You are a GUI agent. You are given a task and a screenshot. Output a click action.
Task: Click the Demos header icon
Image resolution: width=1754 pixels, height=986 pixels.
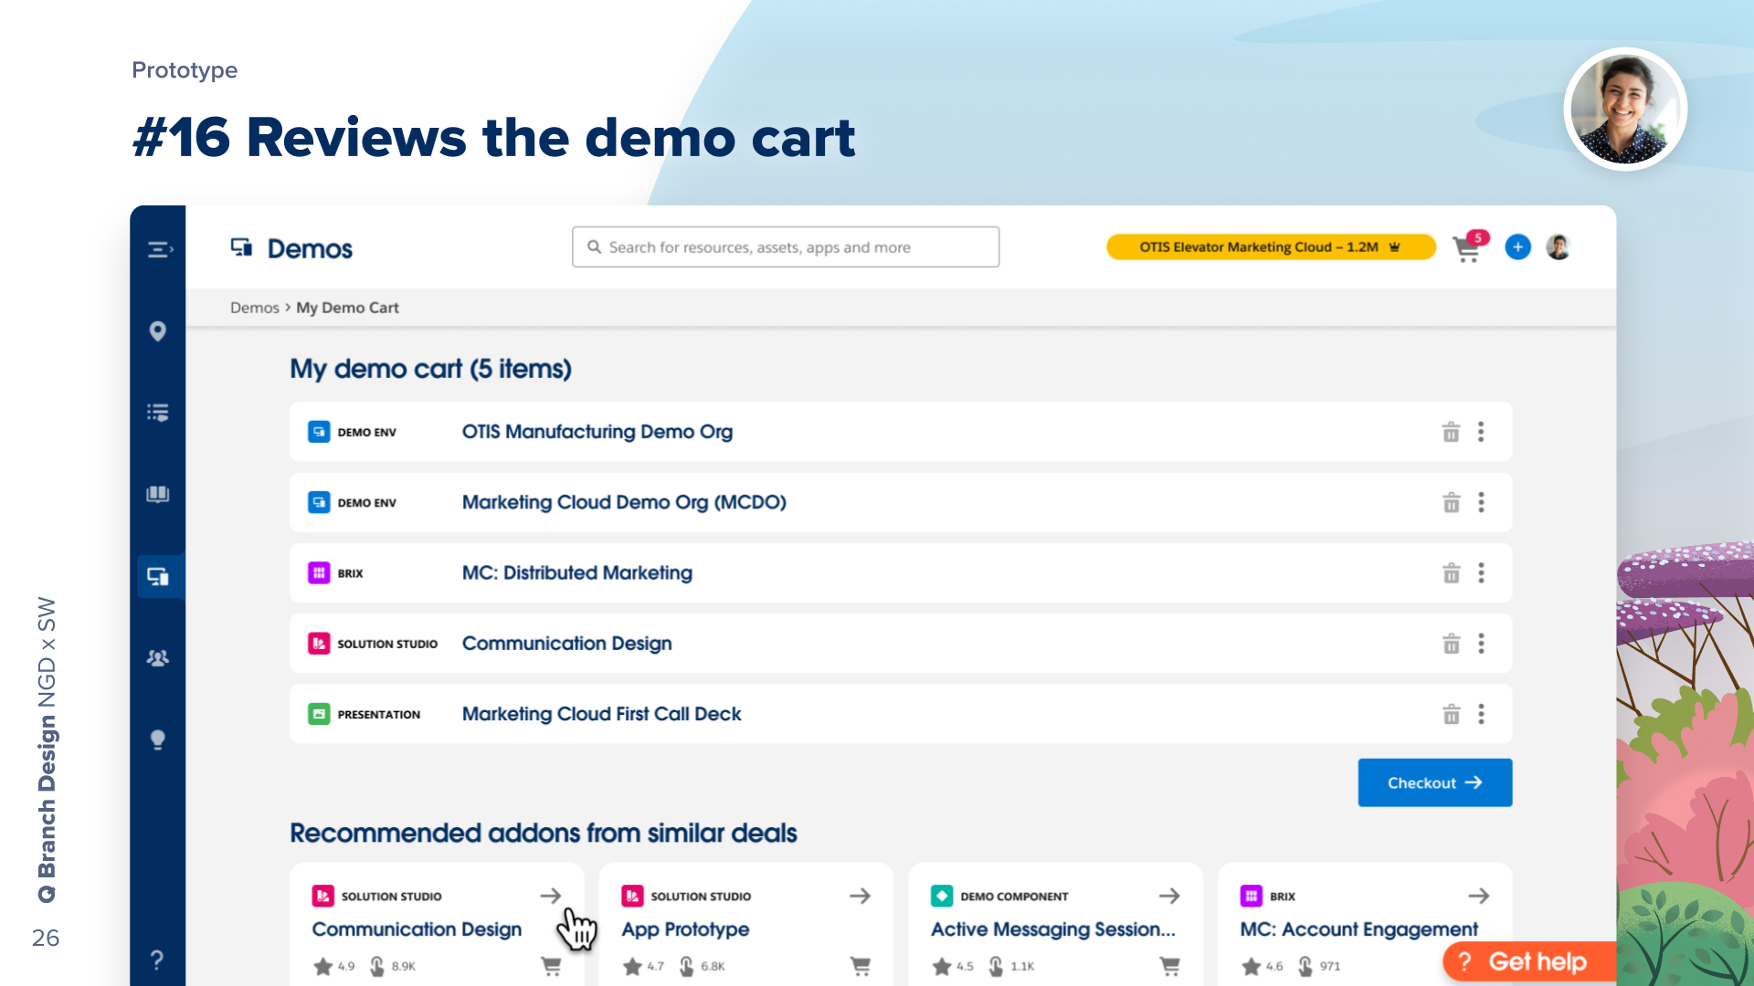pos(242,247)
